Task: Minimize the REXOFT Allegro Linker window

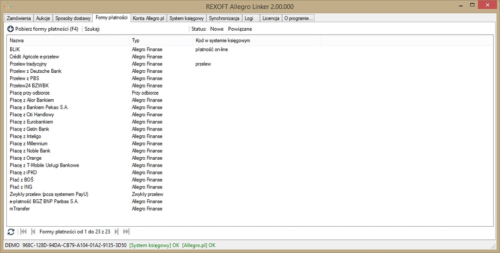Action: click(x=461, y=6)
